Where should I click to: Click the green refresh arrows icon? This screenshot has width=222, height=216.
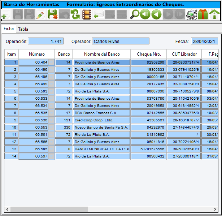75,14
